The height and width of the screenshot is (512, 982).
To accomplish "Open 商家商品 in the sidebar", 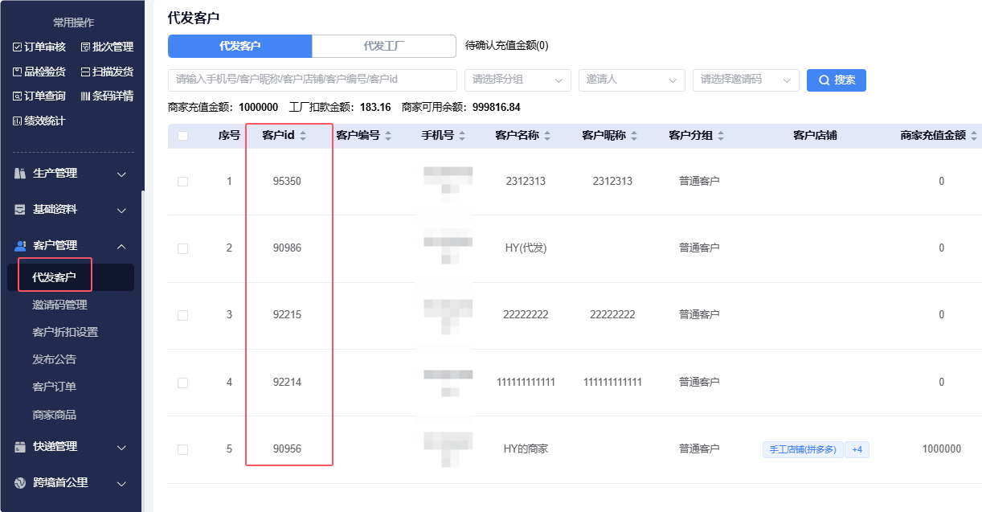I will pyautogui.click(x=55, y=415).
